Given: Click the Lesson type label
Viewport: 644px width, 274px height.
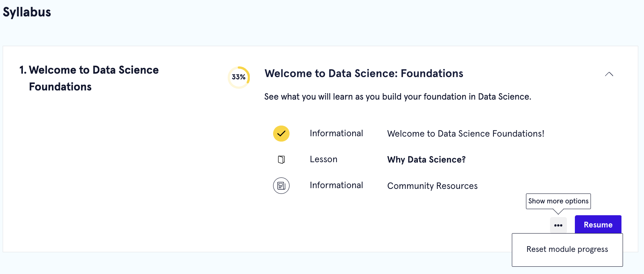Looking at the screenshot, I should coord(323,159).
